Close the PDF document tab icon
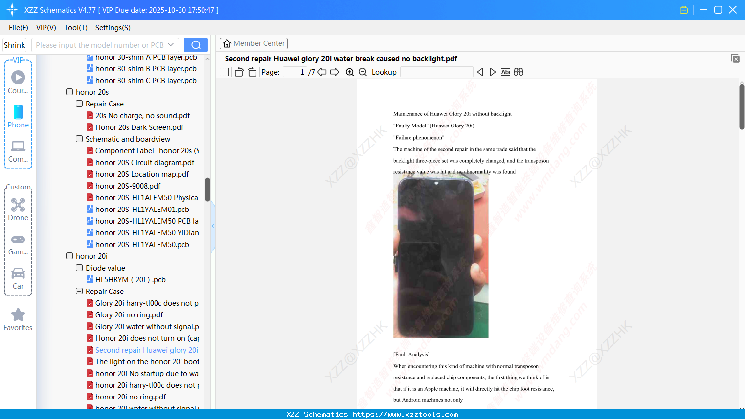 pos(735,58)
